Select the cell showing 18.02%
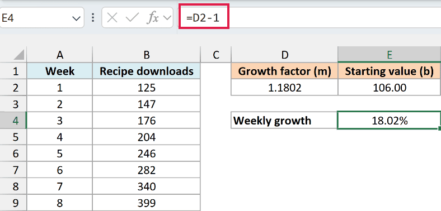 390,121
